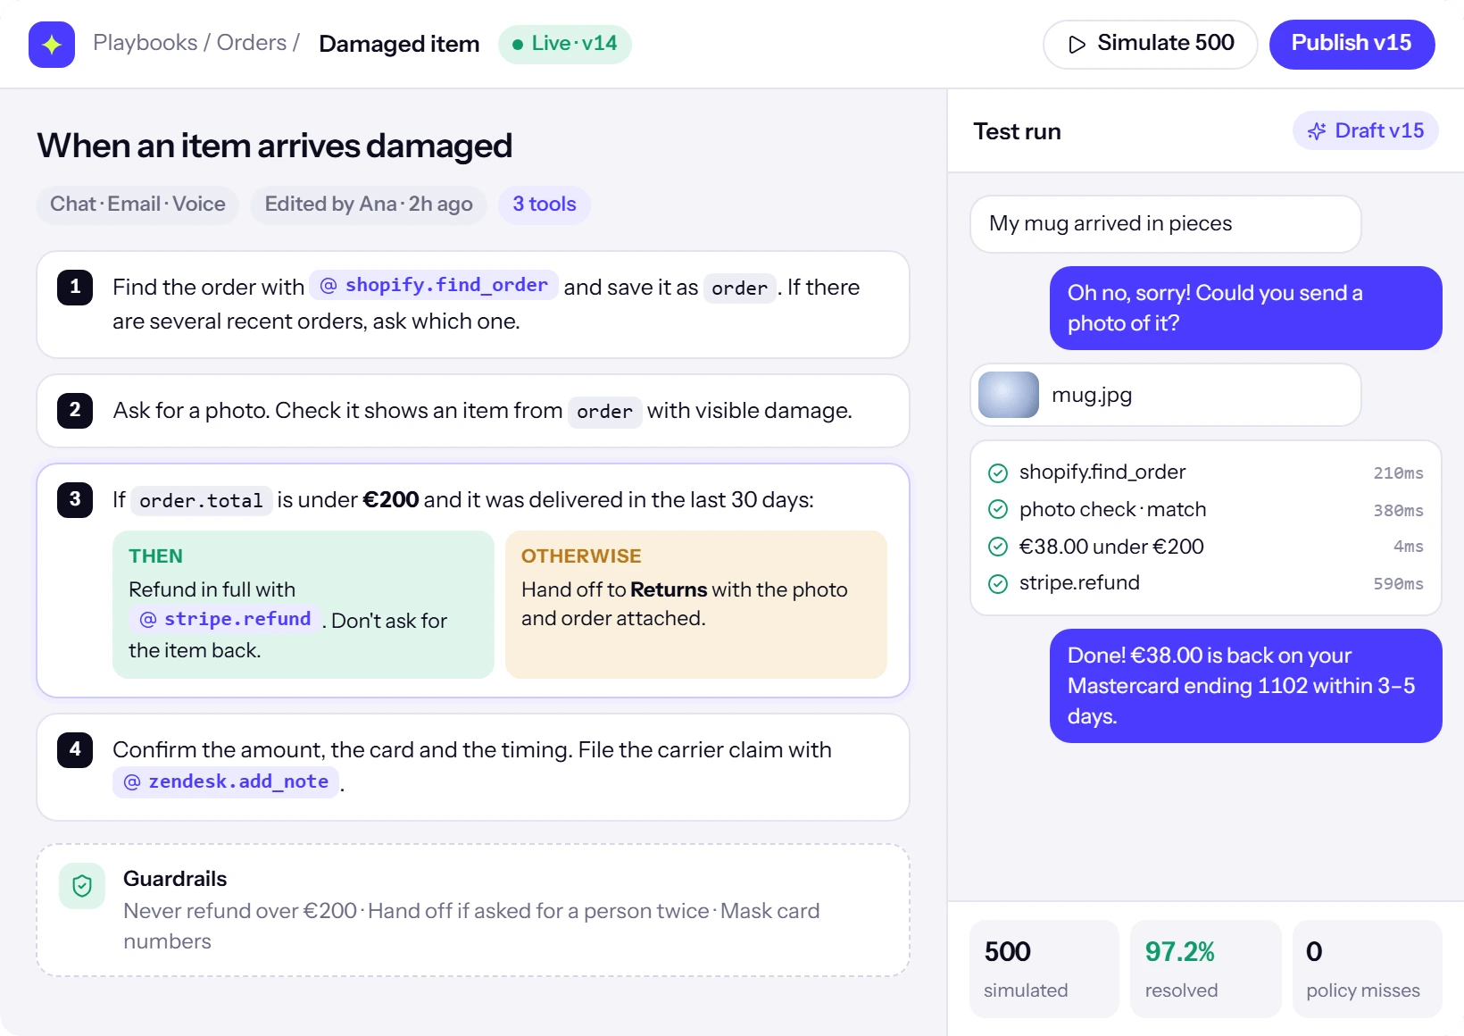Click the mug.jpg file name
This screenshot has height=1036, width=1464.
point(1092,395)
